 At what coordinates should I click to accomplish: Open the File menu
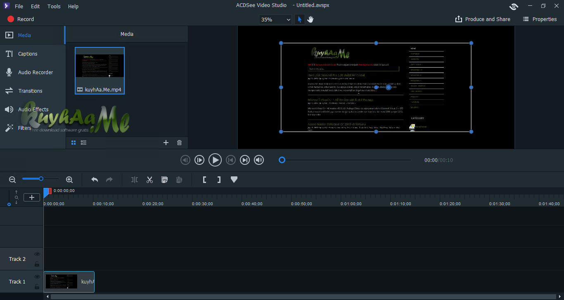click(x=19, y=6)
